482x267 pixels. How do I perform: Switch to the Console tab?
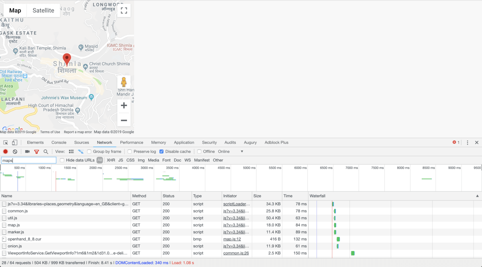(59, 143)
